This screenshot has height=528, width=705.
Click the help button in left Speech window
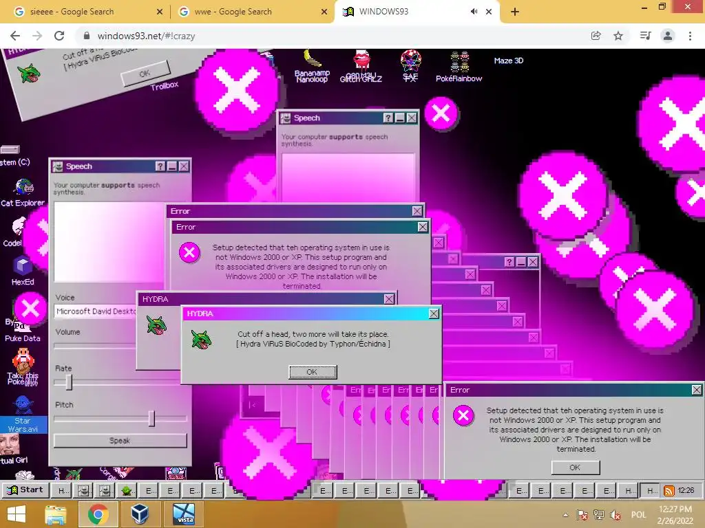[160, 166]
